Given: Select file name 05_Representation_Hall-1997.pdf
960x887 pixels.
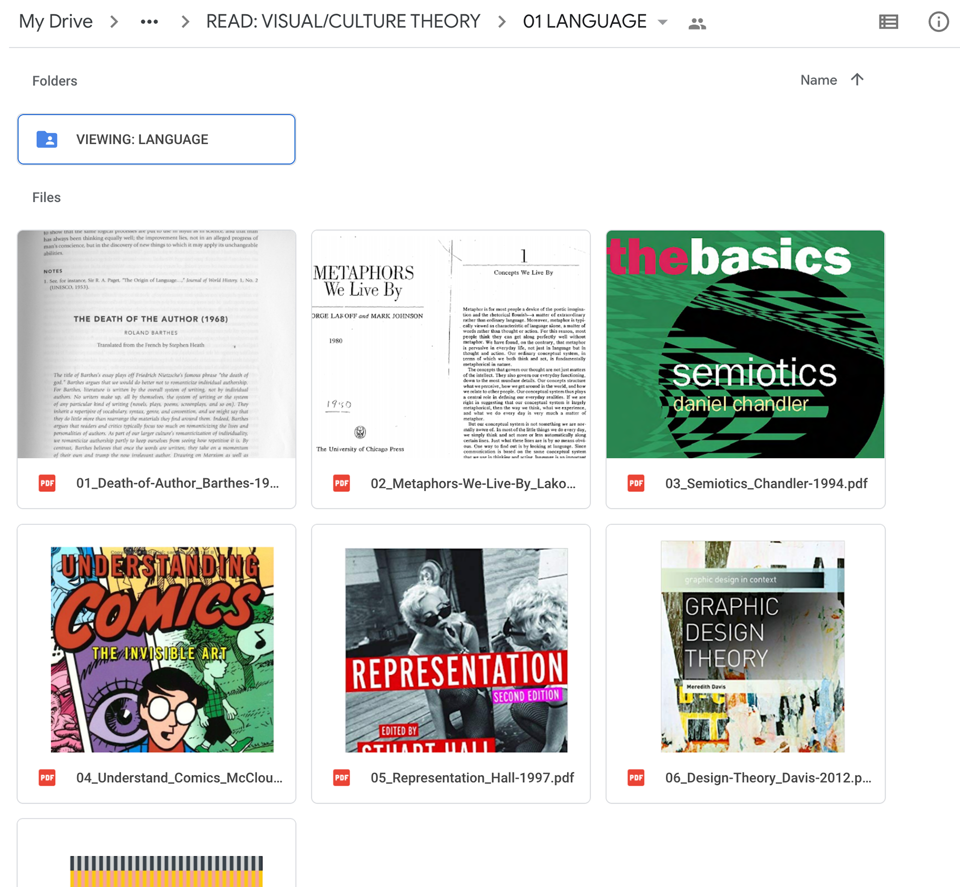Looking at the screenshot, I should click(472, 778).
